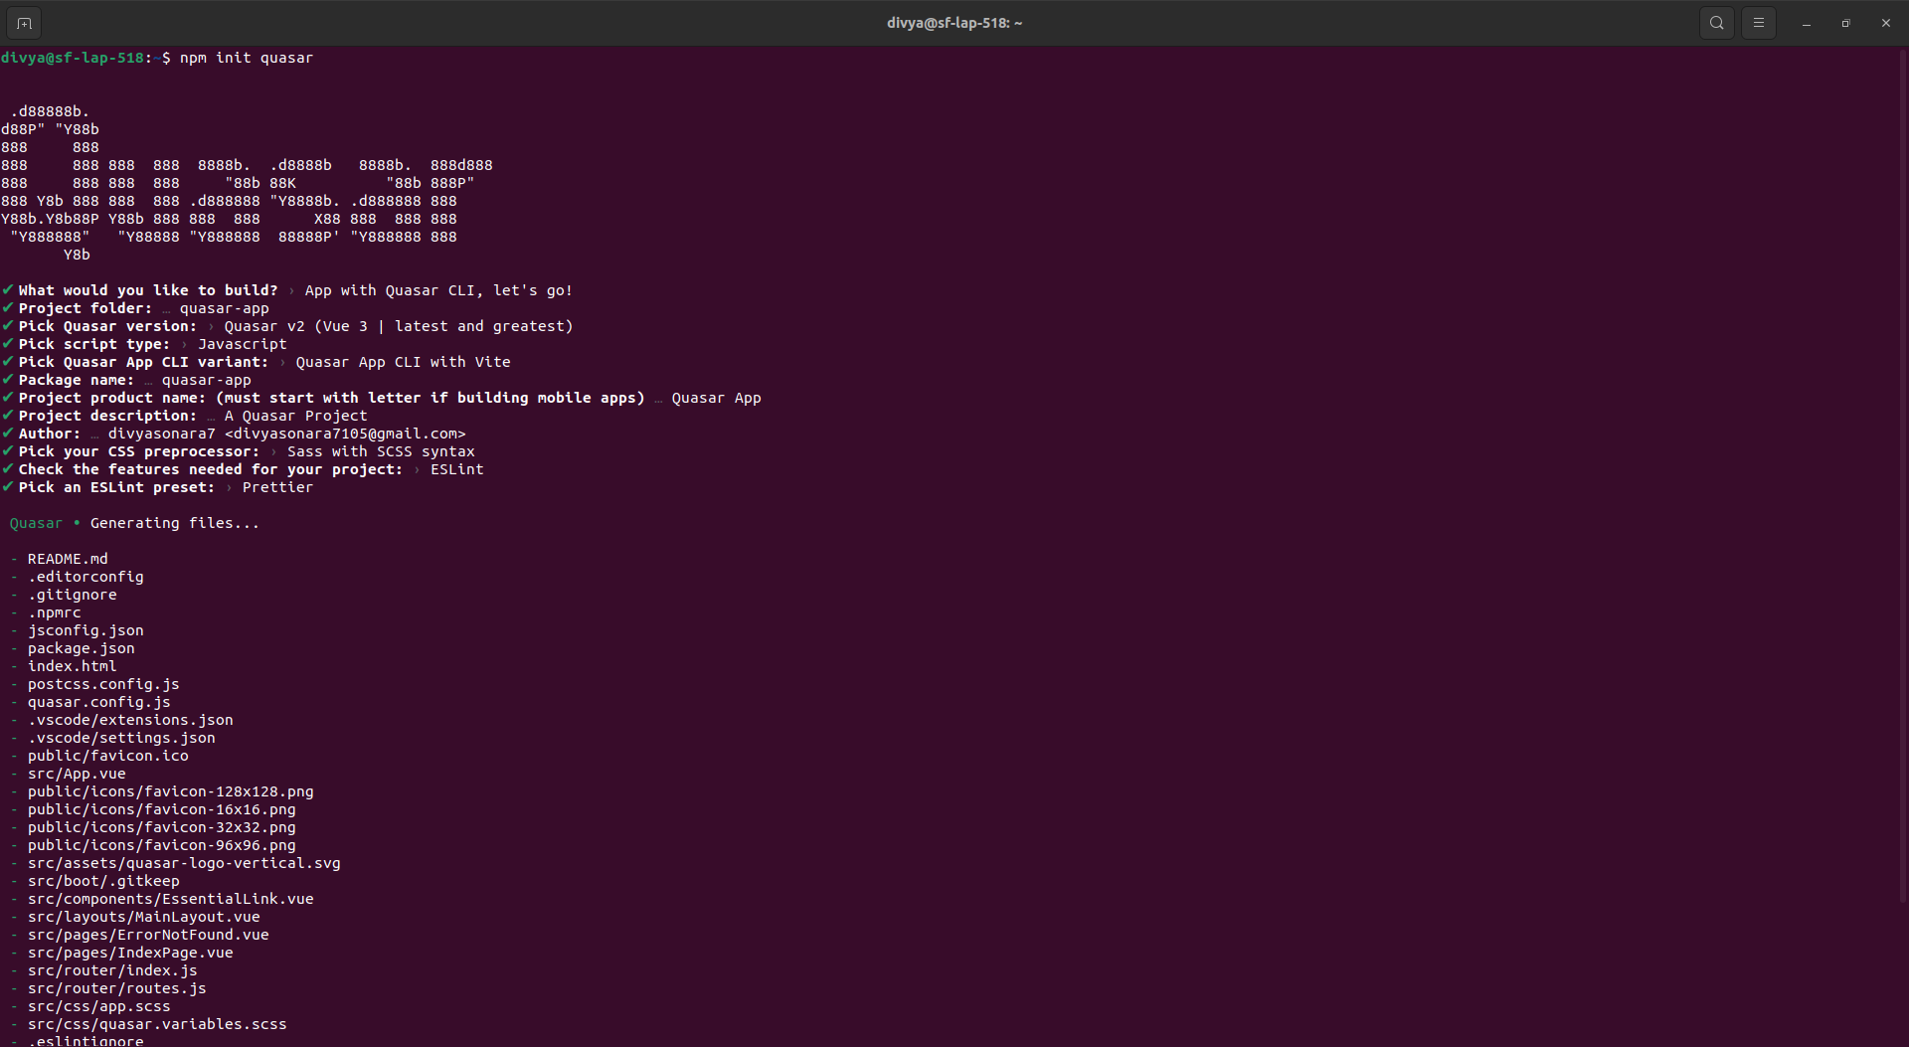Screen dimensions: 1909x1047
Task: Click 'Quasar App CLI with Vite' text
Action: (x=403, y=363)
